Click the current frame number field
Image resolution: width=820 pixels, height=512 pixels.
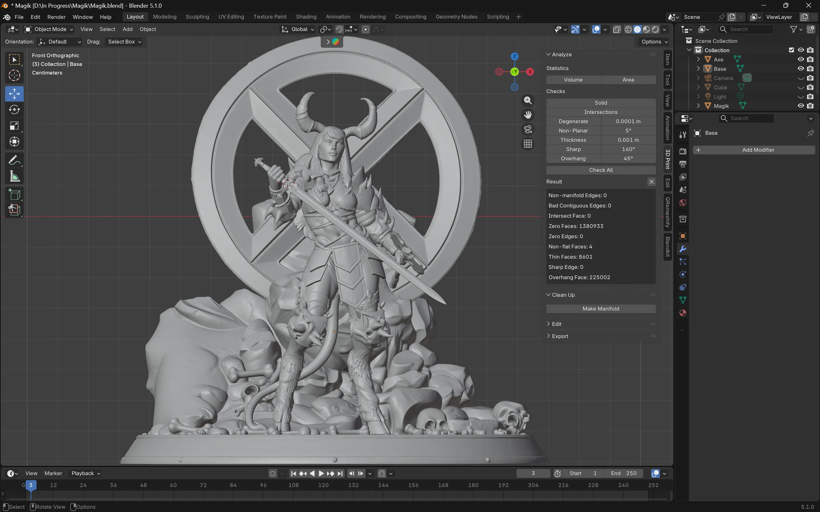pos(533,473)
